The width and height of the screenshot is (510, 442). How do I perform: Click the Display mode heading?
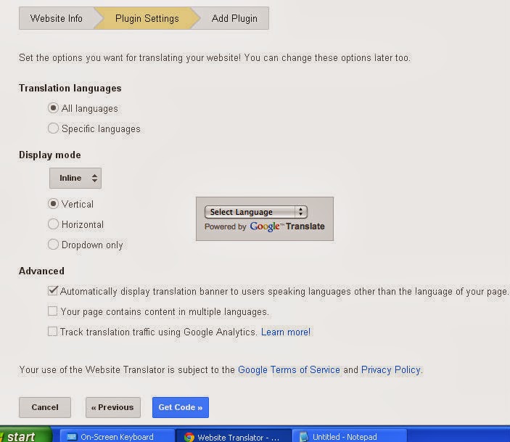point(50,155)
